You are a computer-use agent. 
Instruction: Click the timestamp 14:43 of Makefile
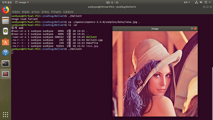(x=81, y=43)
